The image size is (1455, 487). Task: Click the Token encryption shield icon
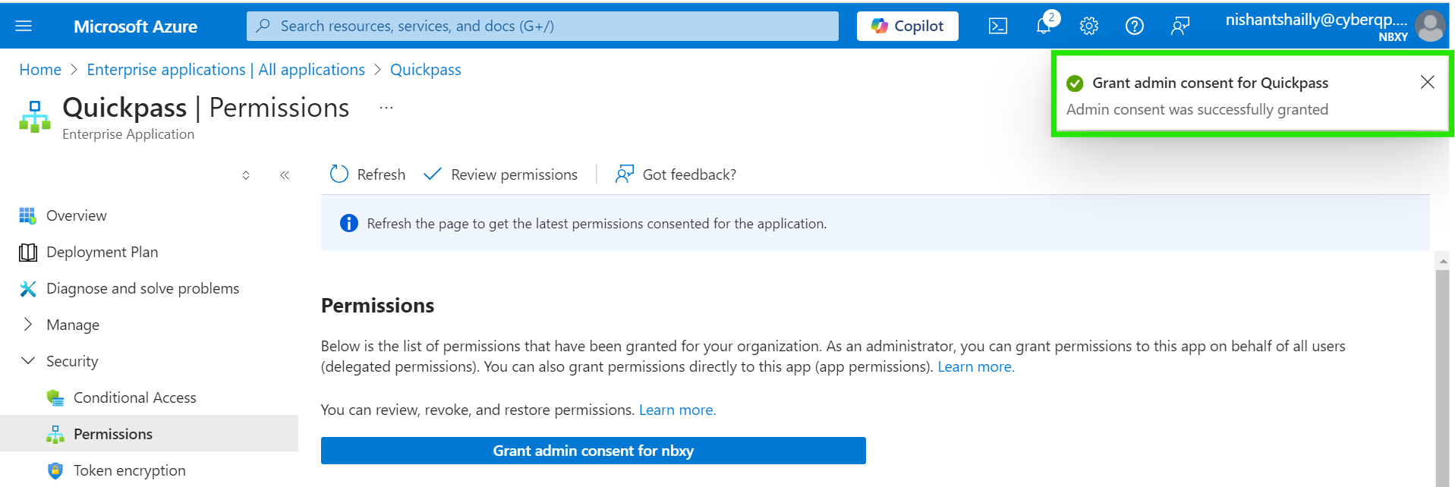55,470
